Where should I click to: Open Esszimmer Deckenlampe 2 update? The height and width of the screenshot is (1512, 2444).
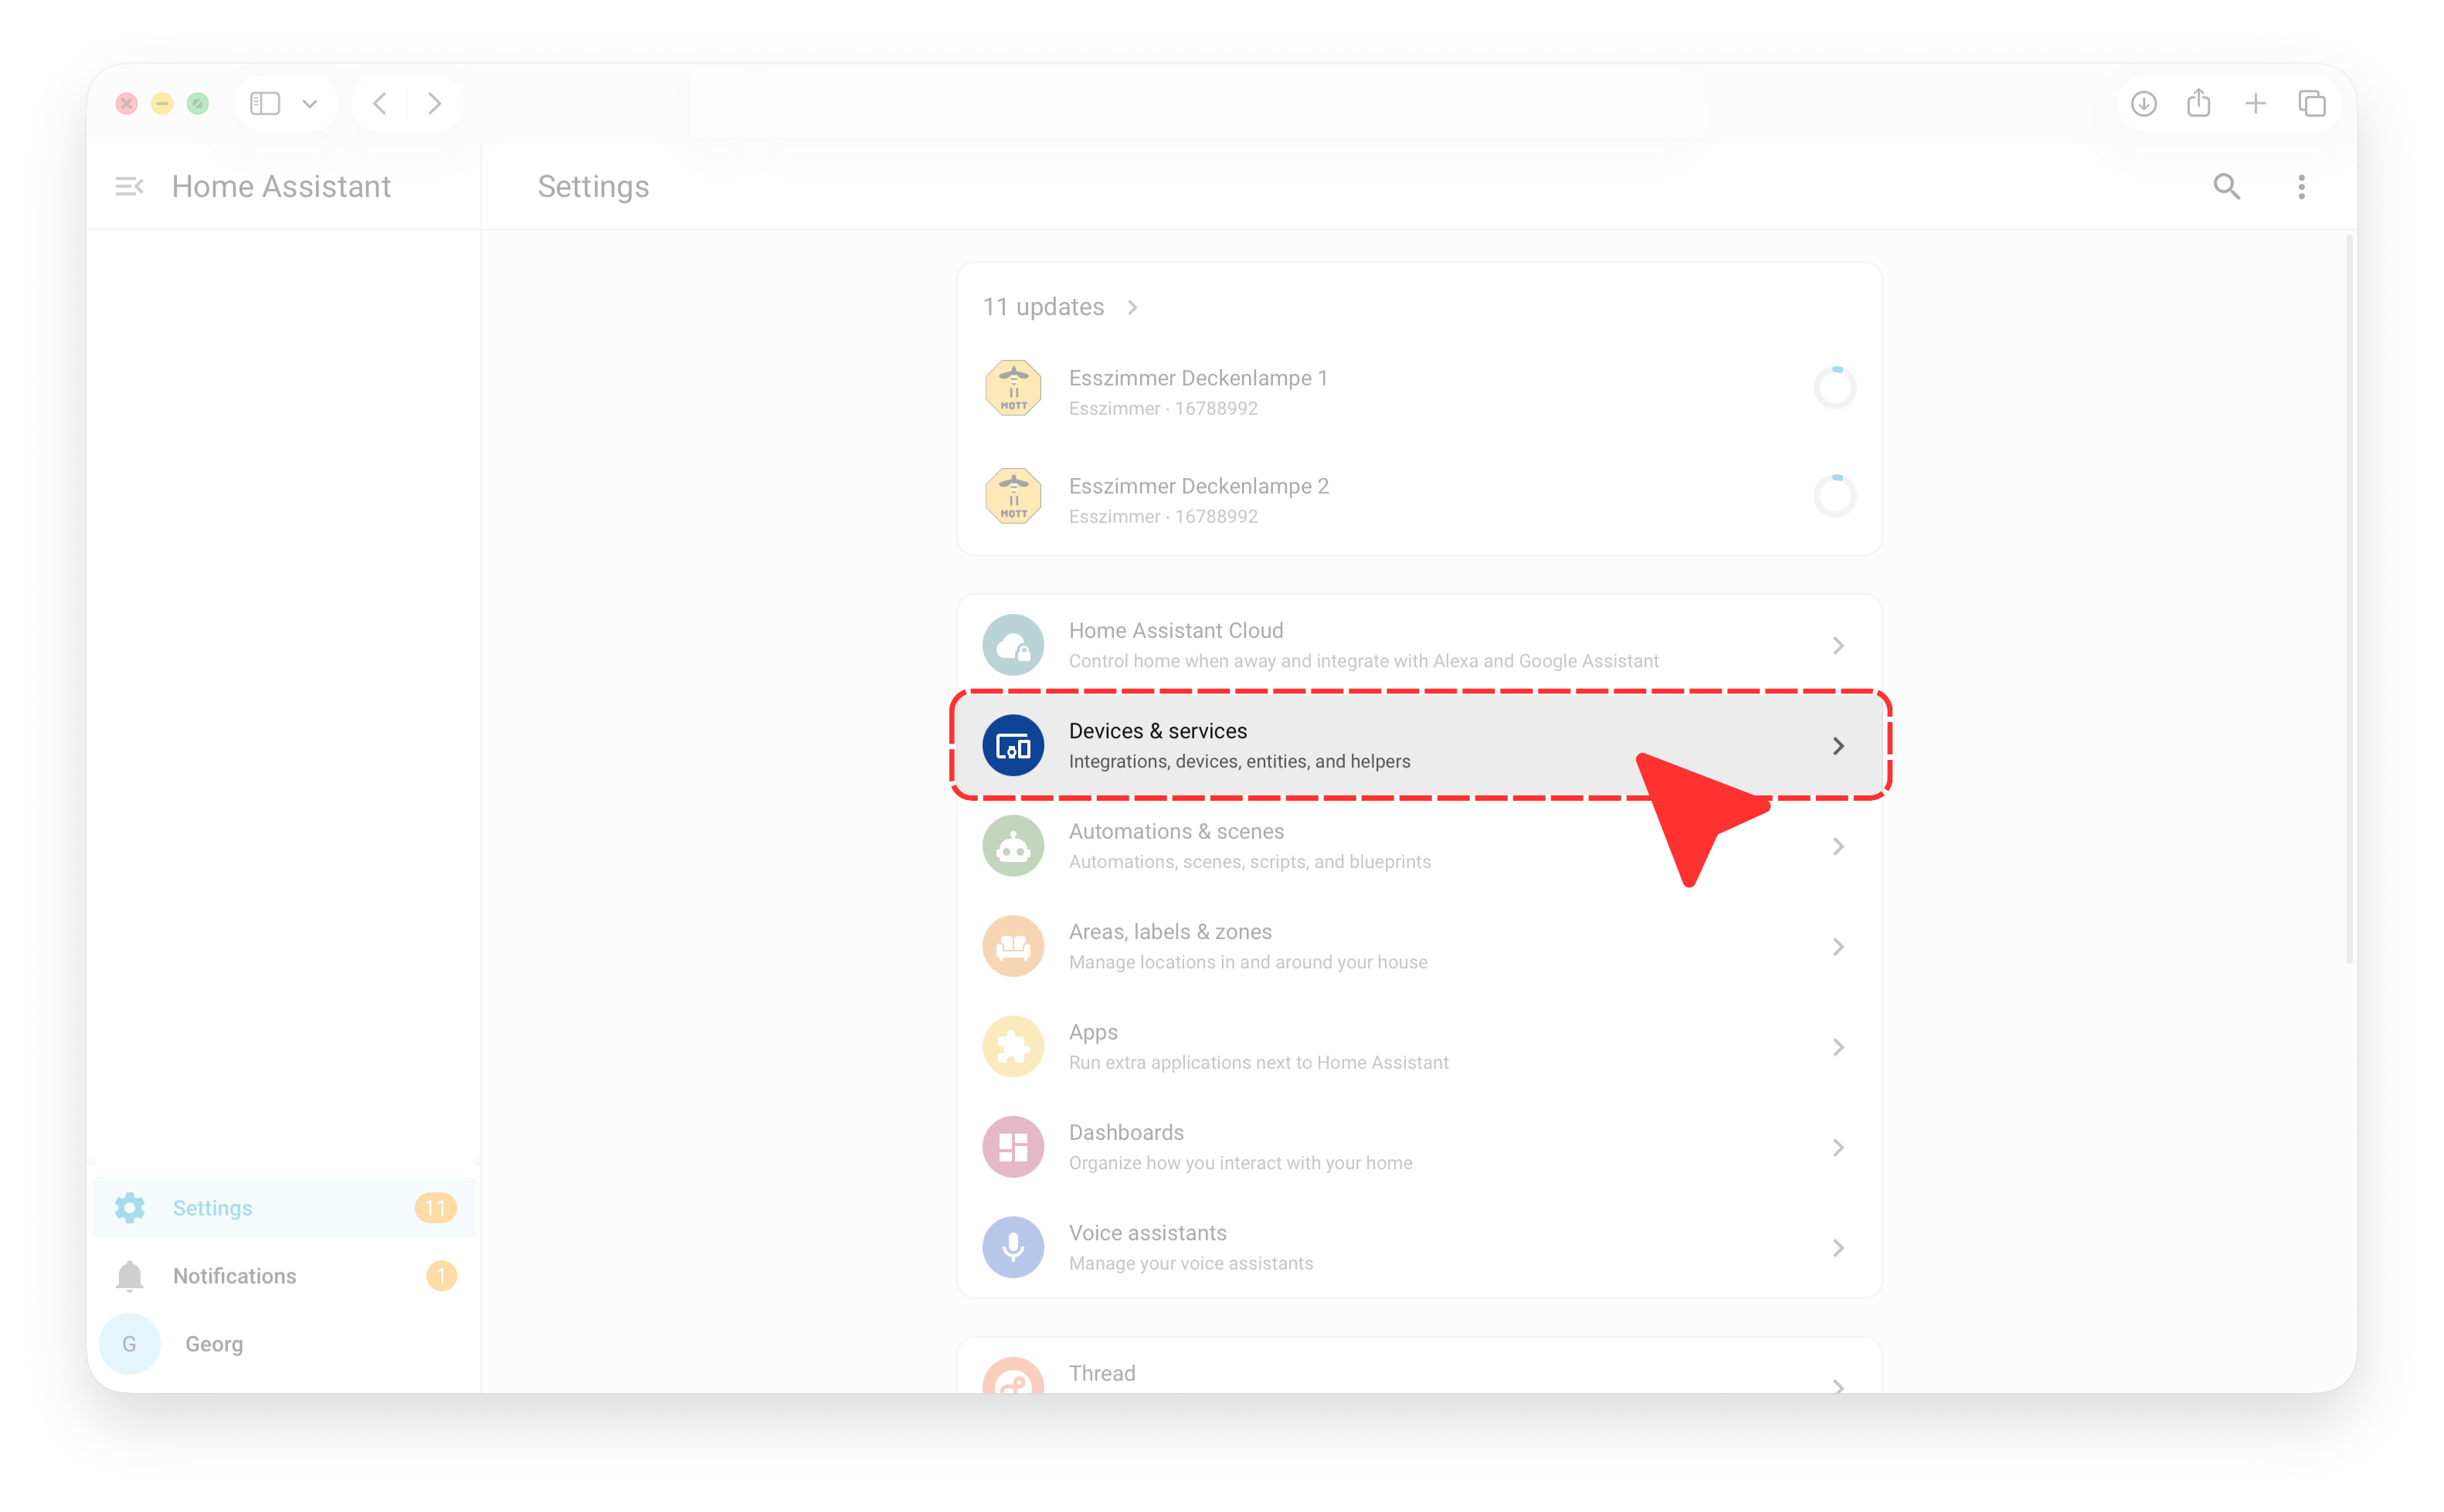pos(1419,496)
